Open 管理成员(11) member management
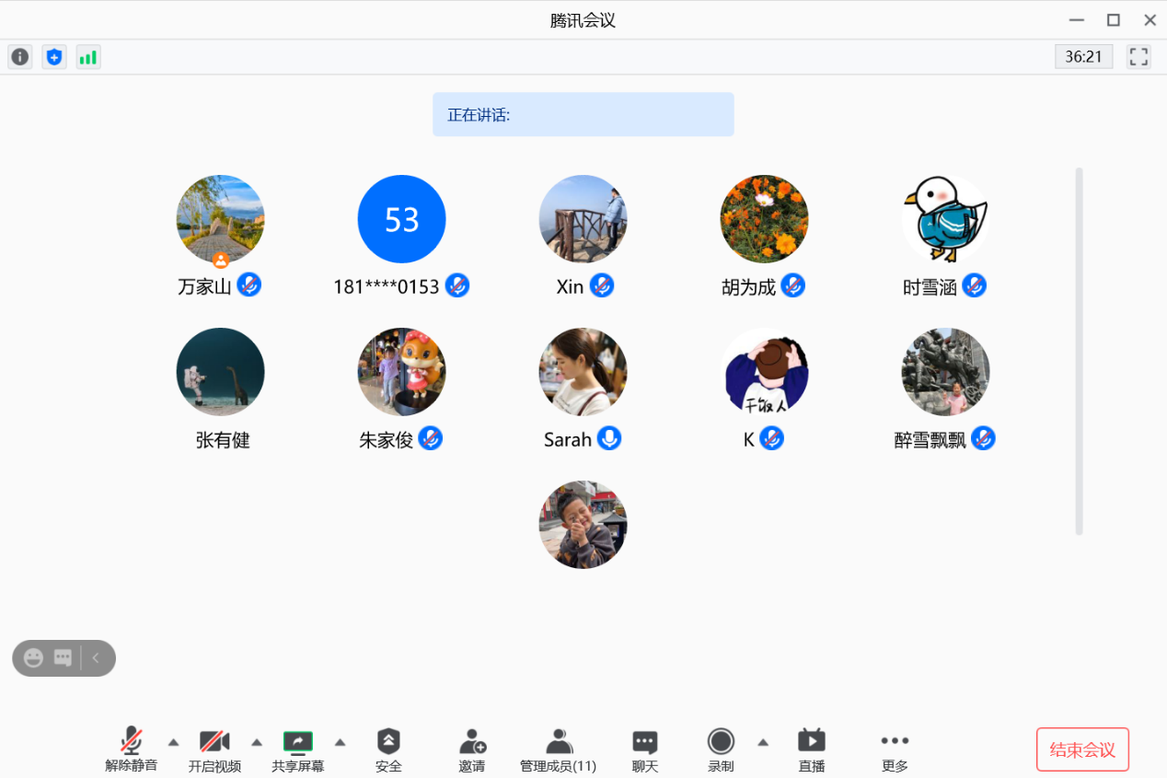This screenshot has width=1167, height=778. [558, 748]
